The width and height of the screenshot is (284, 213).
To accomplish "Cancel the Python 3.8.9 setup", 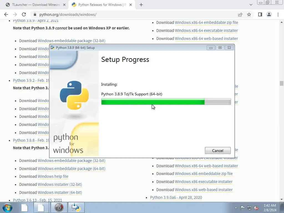I will pos(218,151).
